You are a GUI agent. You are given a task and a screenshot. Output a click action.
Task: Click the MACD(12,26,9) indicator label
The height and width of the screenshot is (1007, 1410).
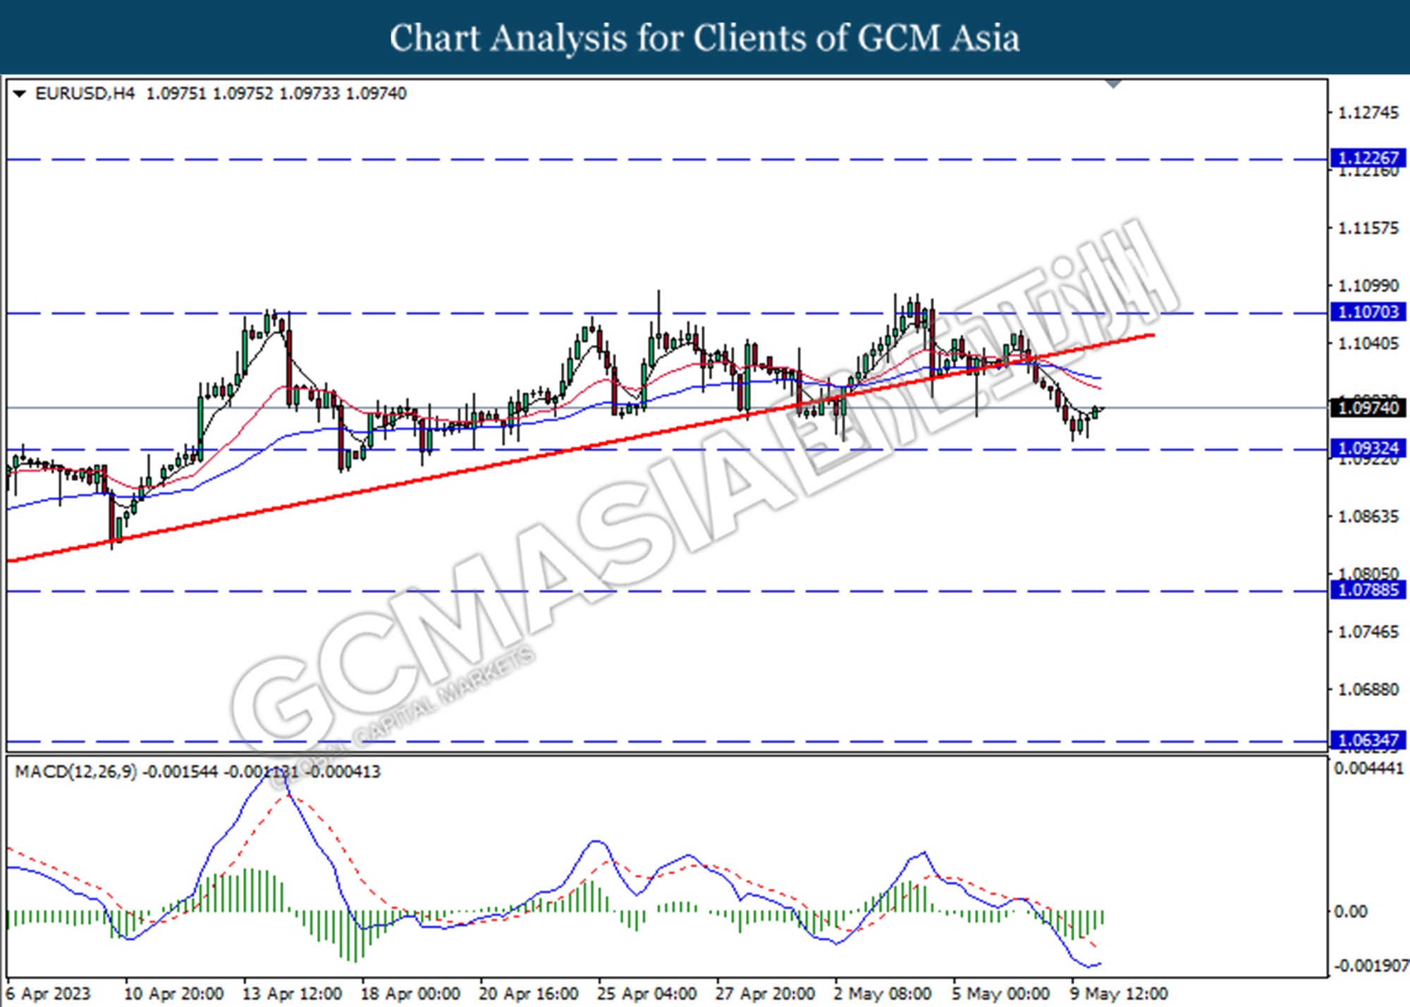pyautogui.click(x=76, y=771)
